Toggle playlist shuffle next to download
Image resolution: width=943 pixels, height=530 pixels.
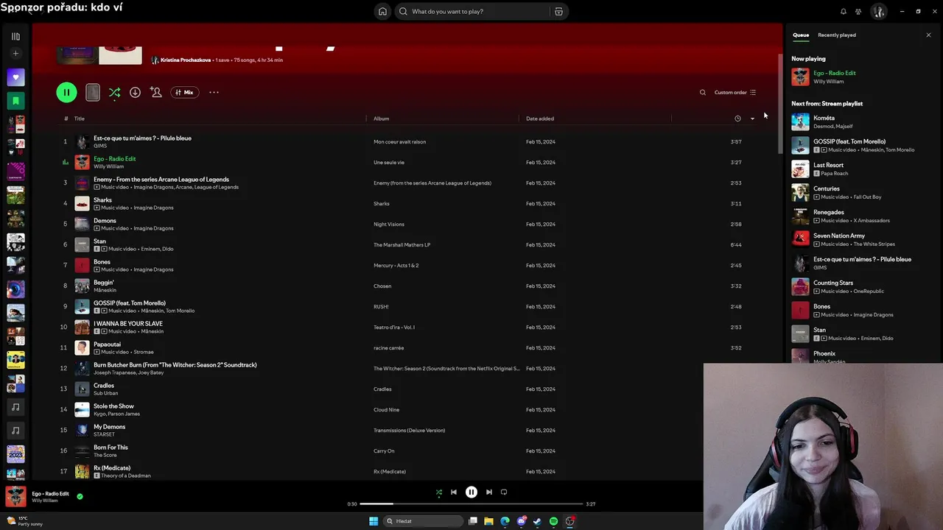114,92
